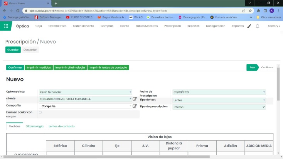Screen dimensions: 283x159
Task: Toggle Examen ocular con cargos checkbox
Action: [x=40, y=112]
